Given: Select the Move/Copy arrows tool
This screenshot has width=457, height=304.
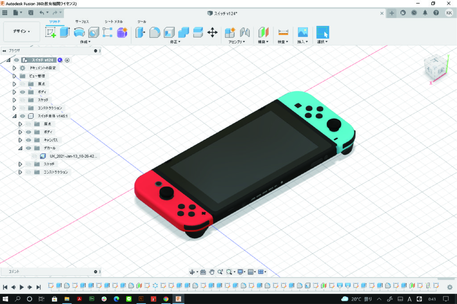Looking at the screenshot, I should pyautogui.click(x=212, y=32).
